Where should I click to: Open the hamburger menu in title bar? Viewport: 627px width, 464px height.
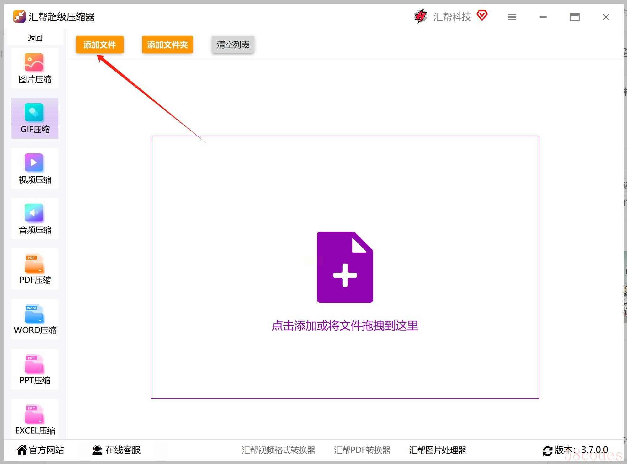pyautogui.click(x=512, y=17)
